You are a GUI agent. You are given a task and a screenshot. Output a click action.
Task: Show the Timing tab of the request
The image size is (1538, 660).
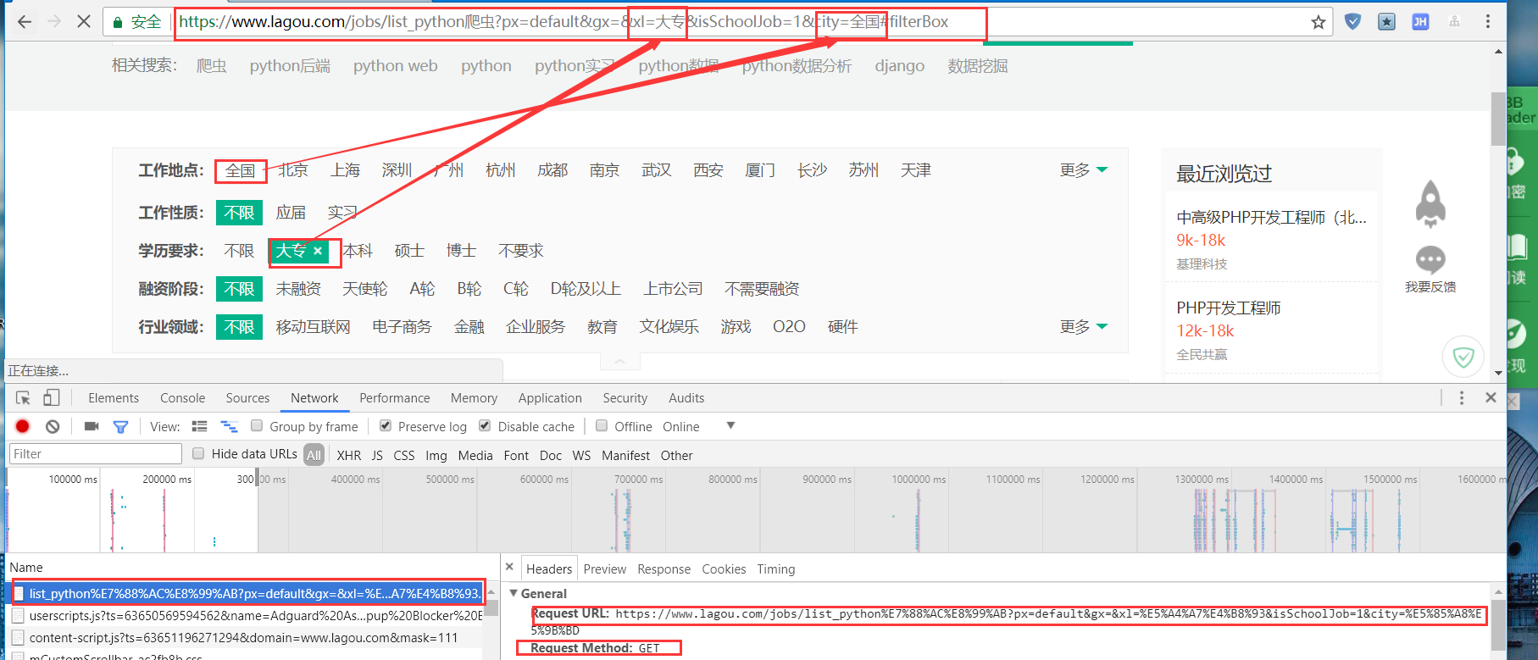[x=776, y=569]
